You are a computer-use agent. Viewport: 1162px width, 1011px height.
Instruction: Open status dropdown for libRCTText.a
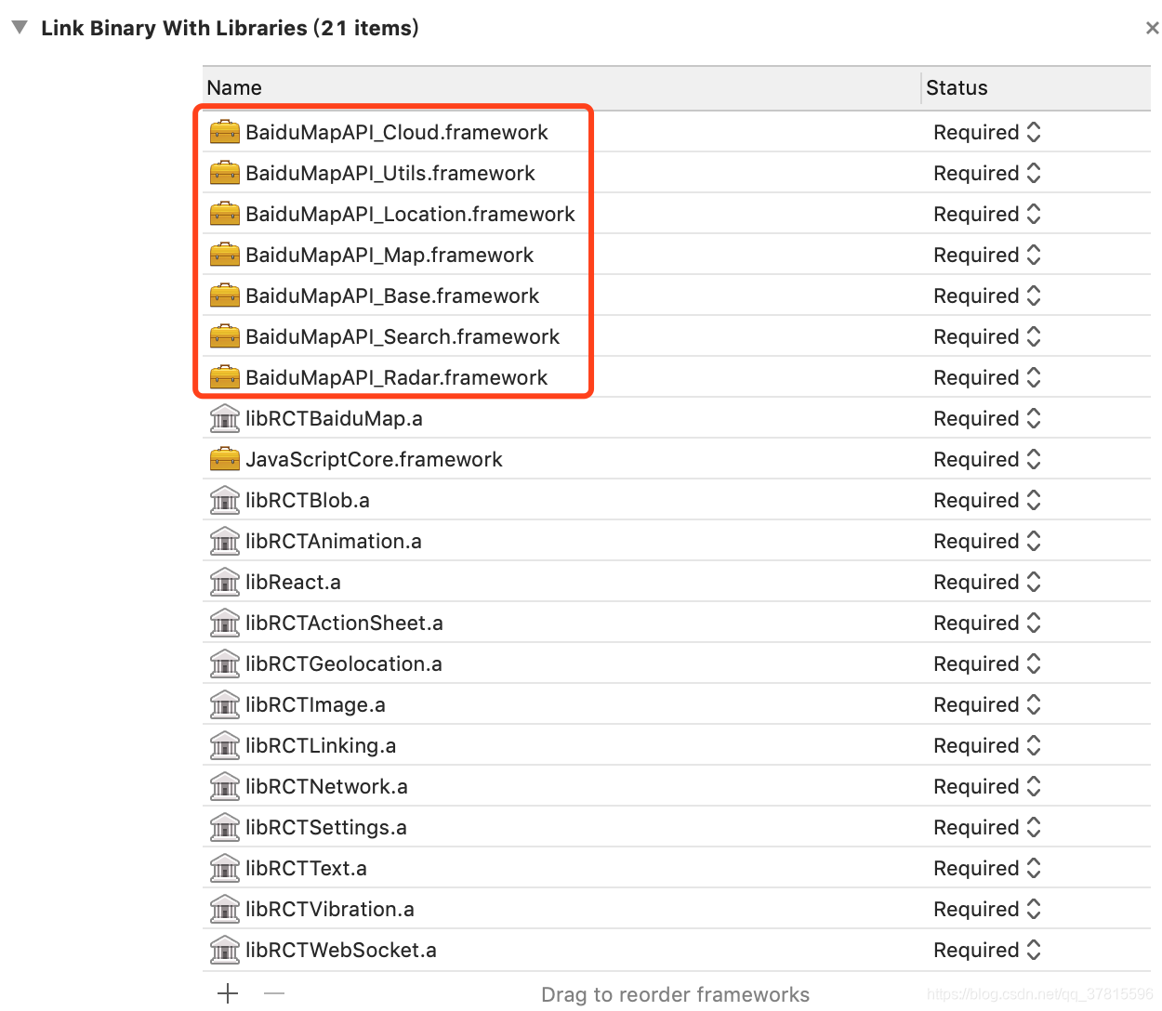click(x=987, y=868)
